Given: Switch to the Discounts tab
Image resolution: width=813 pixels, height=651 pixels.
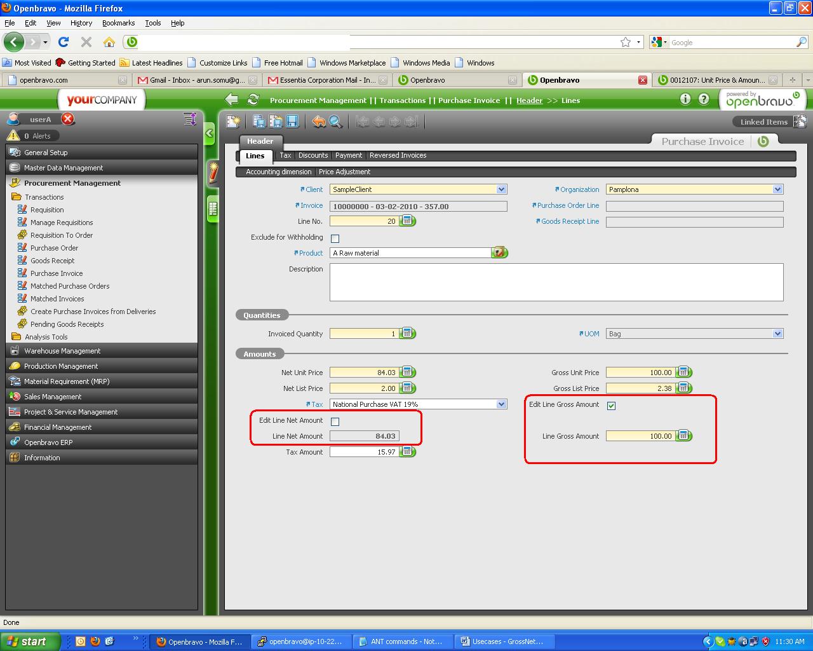Looking at the screenshot, I should [313, 155].
